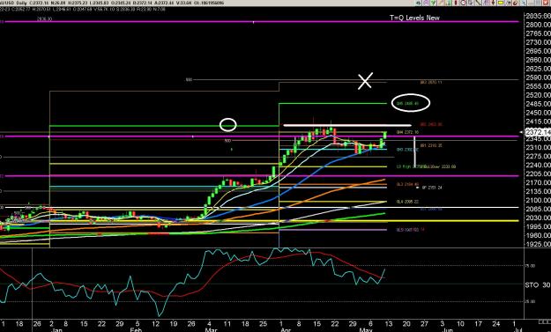Click the diagonal line drawing tool icon
The image size is (551, 332).
(478, 3)
